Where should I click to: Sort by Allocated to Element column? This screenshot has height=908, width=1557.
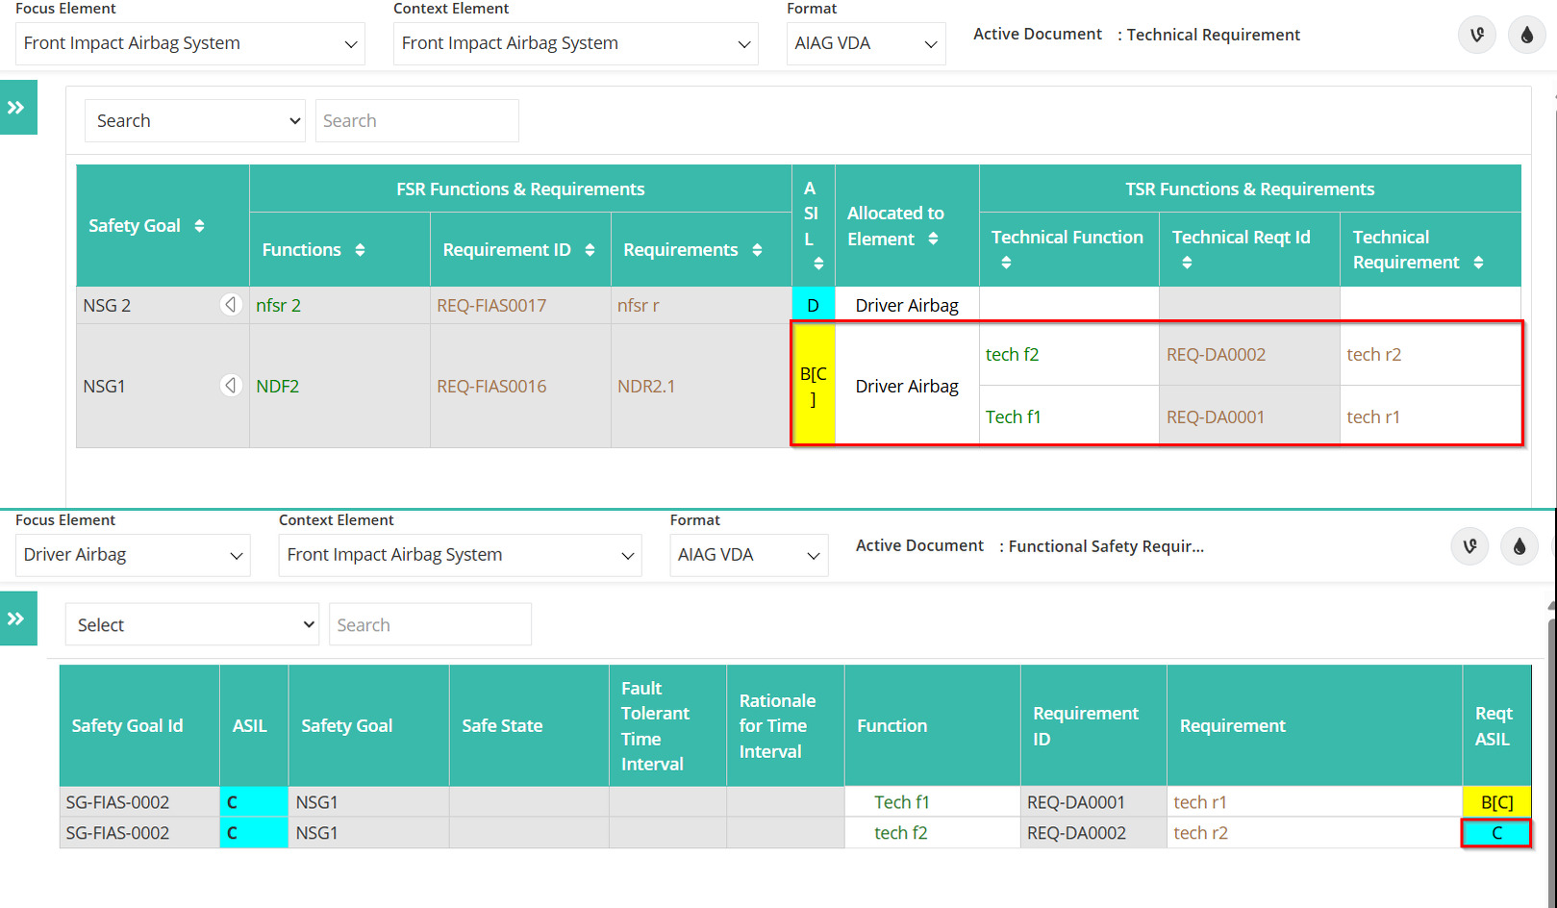[933, 239]
